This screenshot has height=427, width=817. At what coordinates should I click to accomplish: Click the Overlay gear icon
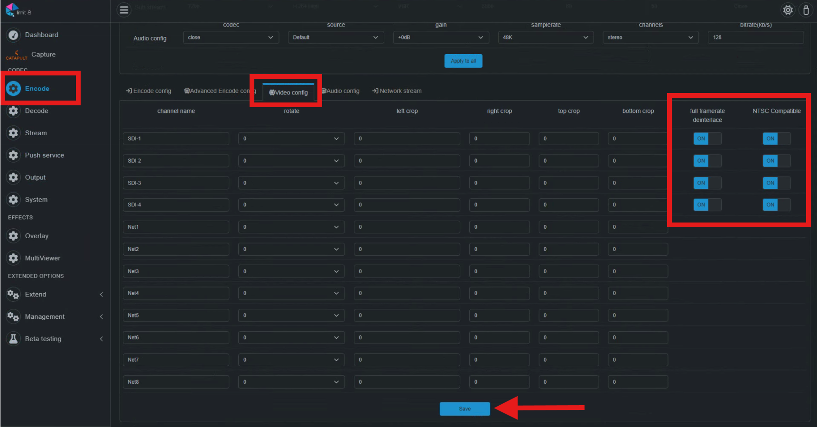[13, 236]
